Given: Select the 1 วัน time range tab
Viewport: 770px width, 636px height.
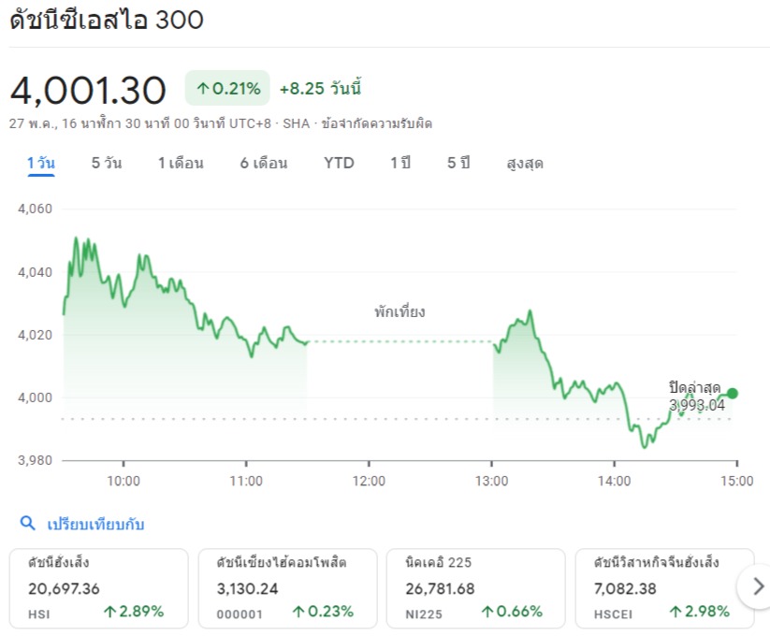Looking at the screenshot, I should coord(40,164).
